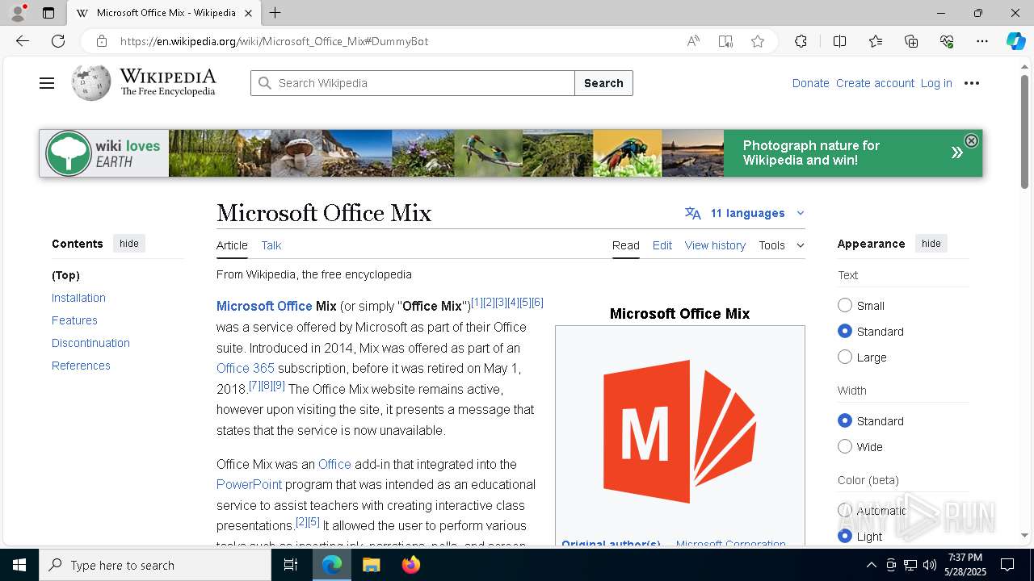Open browser Extensions puzzle icon
This screenshot has width=1034, height=581.
(x=801, y=41)
